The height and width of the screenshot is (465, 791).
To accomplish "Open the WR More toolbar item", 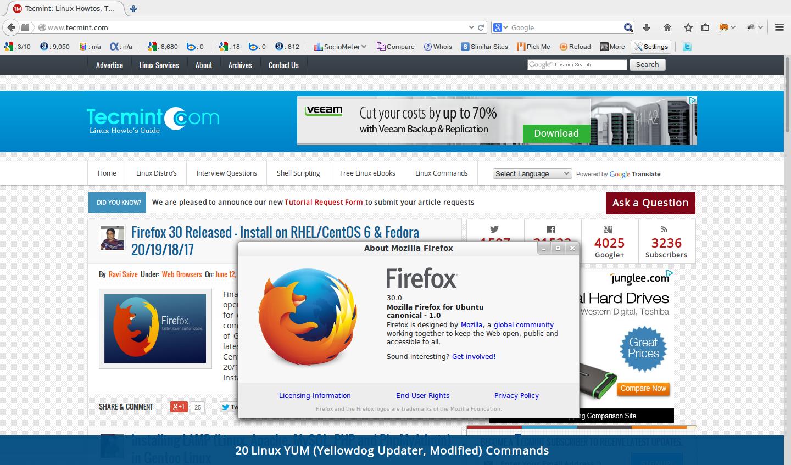I will pos(612,47).
